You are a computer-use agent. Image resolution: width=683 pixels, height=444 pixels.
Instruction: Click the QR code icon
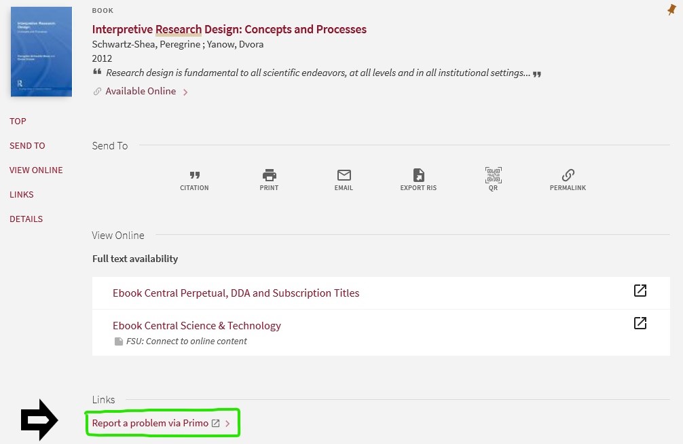click(x=493, y=175)
